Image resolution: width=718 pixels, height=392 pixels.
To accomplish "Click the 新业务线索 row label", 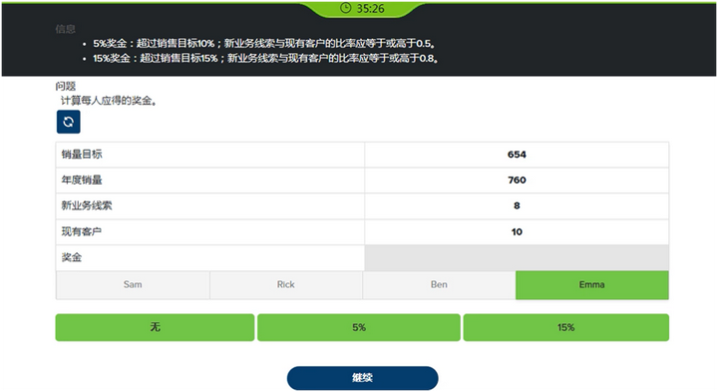I will click(87, 205).
